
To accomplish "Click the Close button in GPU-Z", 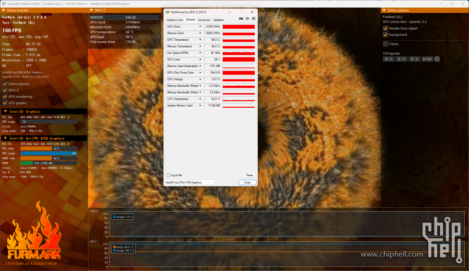I will click(x=247, y=182).
